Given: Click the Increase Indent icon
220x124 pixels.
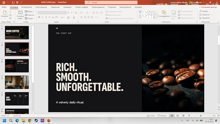Looking at the screenshot, I should (x=97, y=13).
